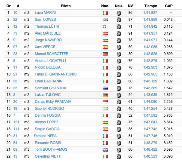Click lap time 1:47.592 for Dennis Foggia
182x166 pixels.
[x=150, y=115]
